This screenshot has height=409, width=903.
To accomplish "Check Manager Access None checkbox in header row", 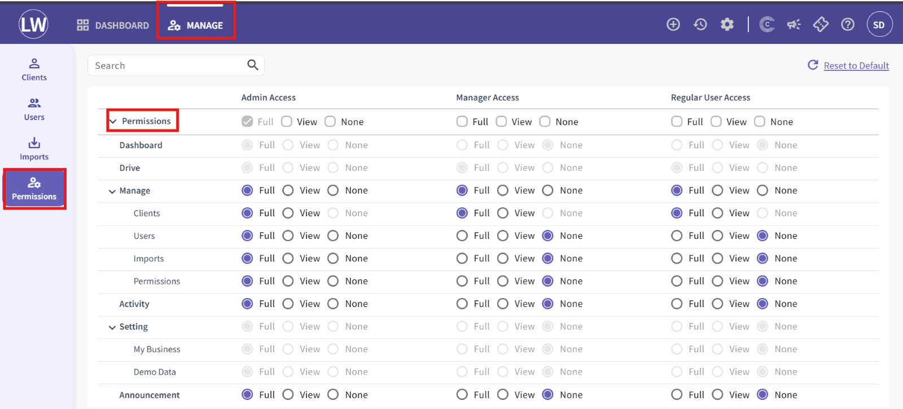I will click(x=545, y=122).
